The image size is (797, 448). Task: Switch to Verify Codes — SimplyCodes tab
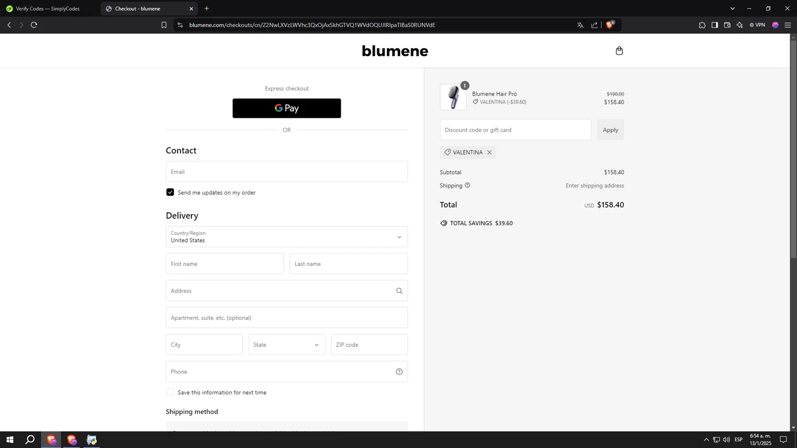click(x=48, y=8)
